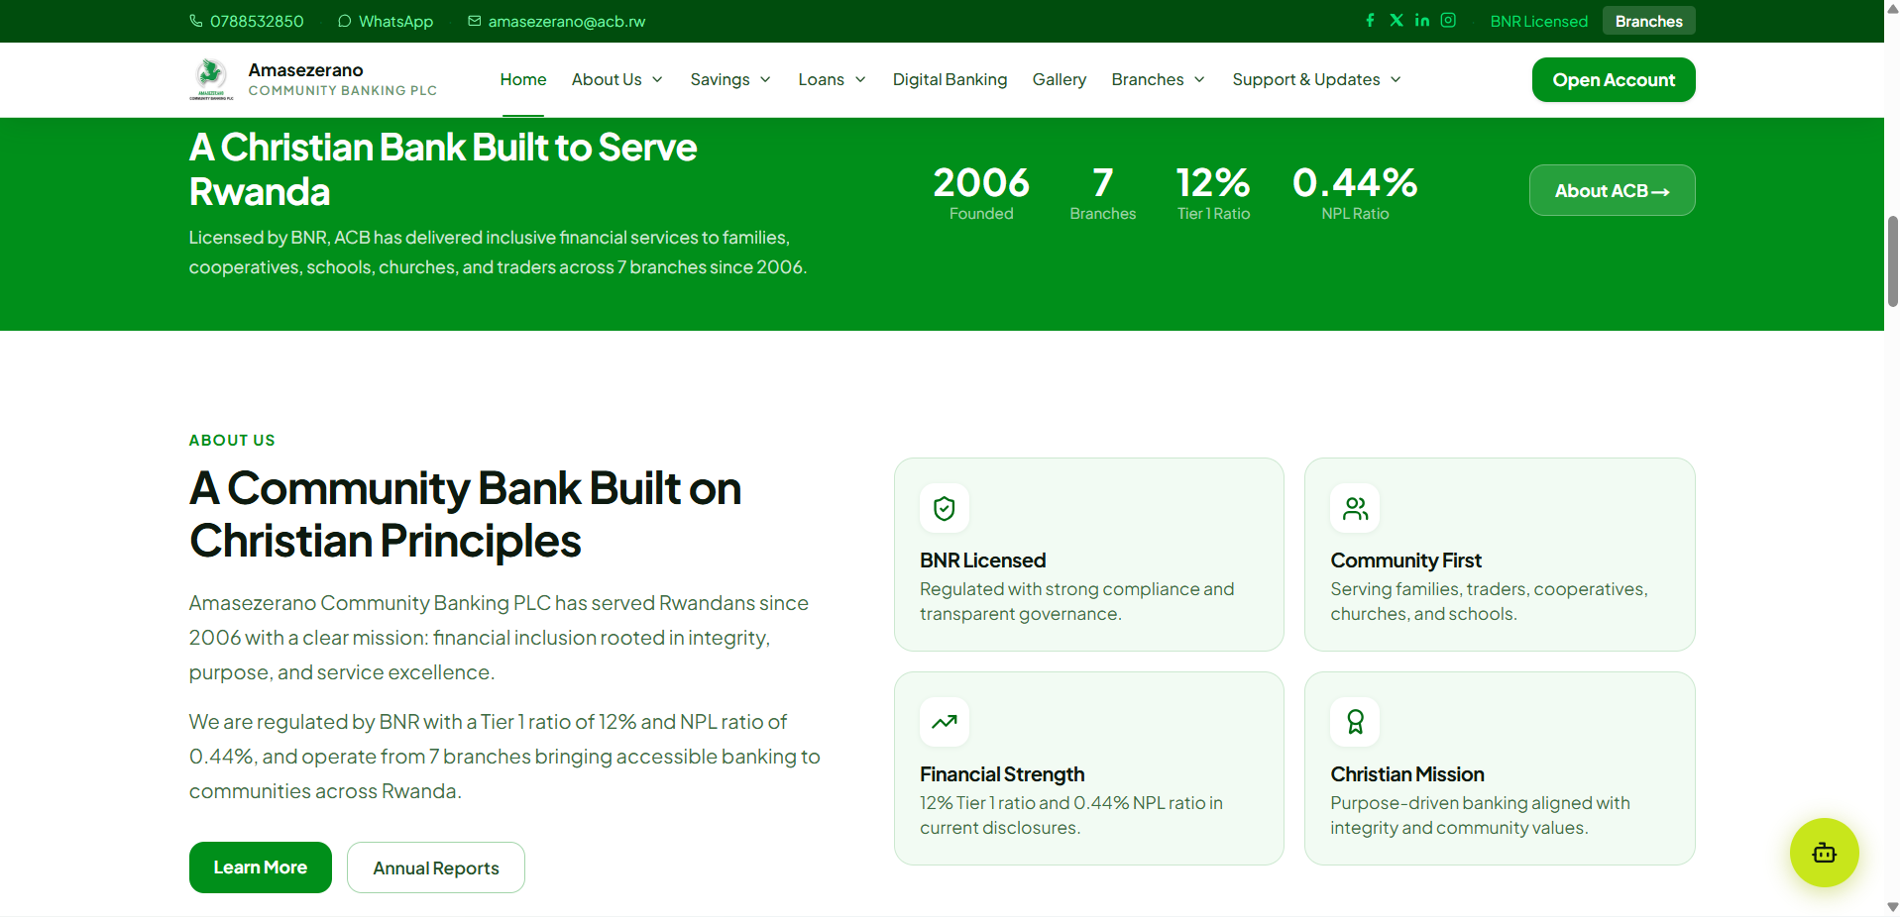Viewport: 1900px width, 917px height.
Task: Expand the Savings dropdown menu
Action: (730, 79)
